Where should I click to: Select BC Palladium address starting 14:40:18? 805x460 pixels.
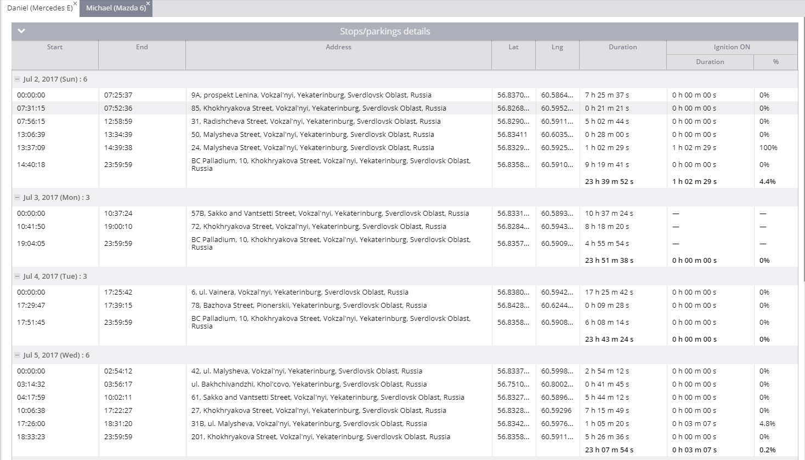pyautogui.click(x=331, y=165)
